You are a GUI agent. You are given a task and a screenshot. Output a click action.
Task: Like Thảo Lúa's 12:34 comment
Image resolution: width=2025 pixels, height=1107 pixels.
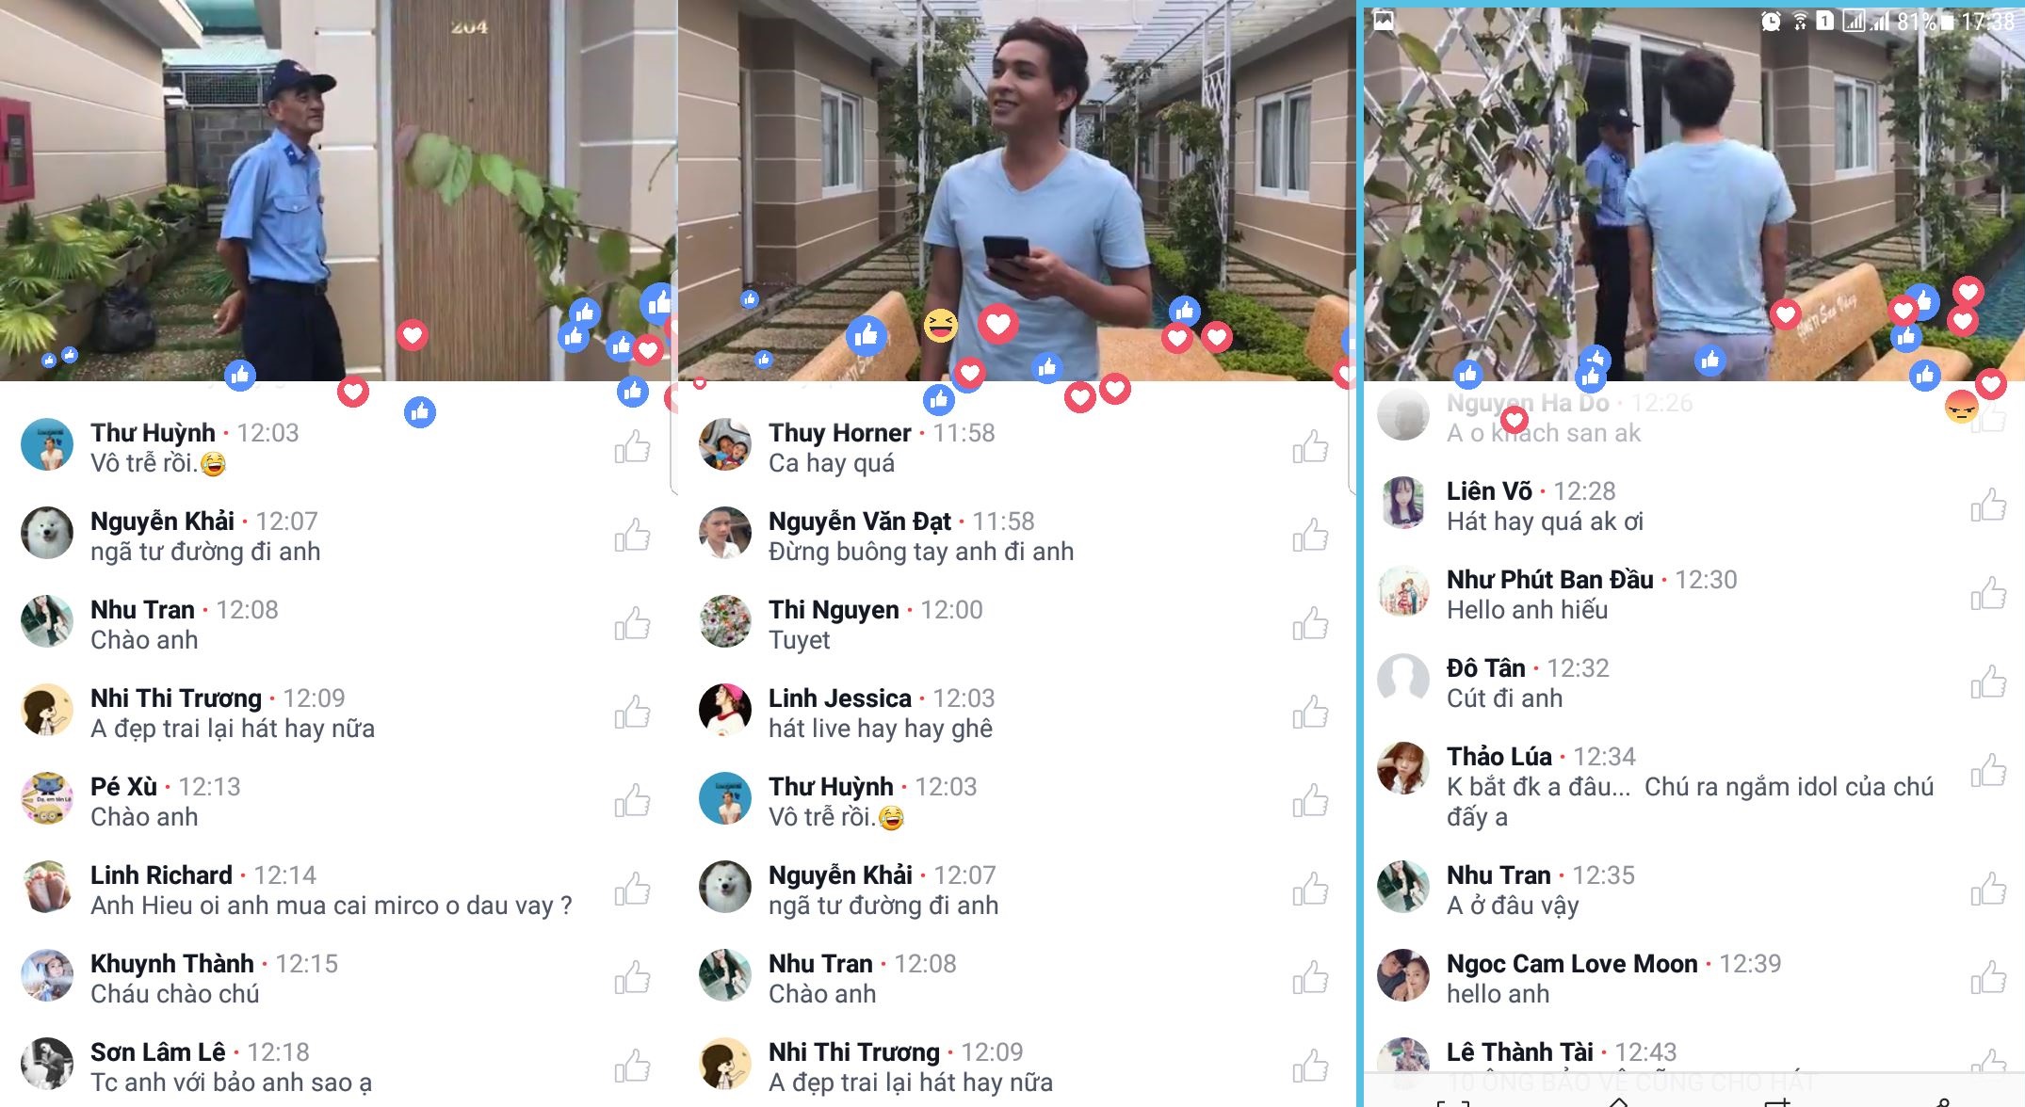click(x=1989, y=771)
